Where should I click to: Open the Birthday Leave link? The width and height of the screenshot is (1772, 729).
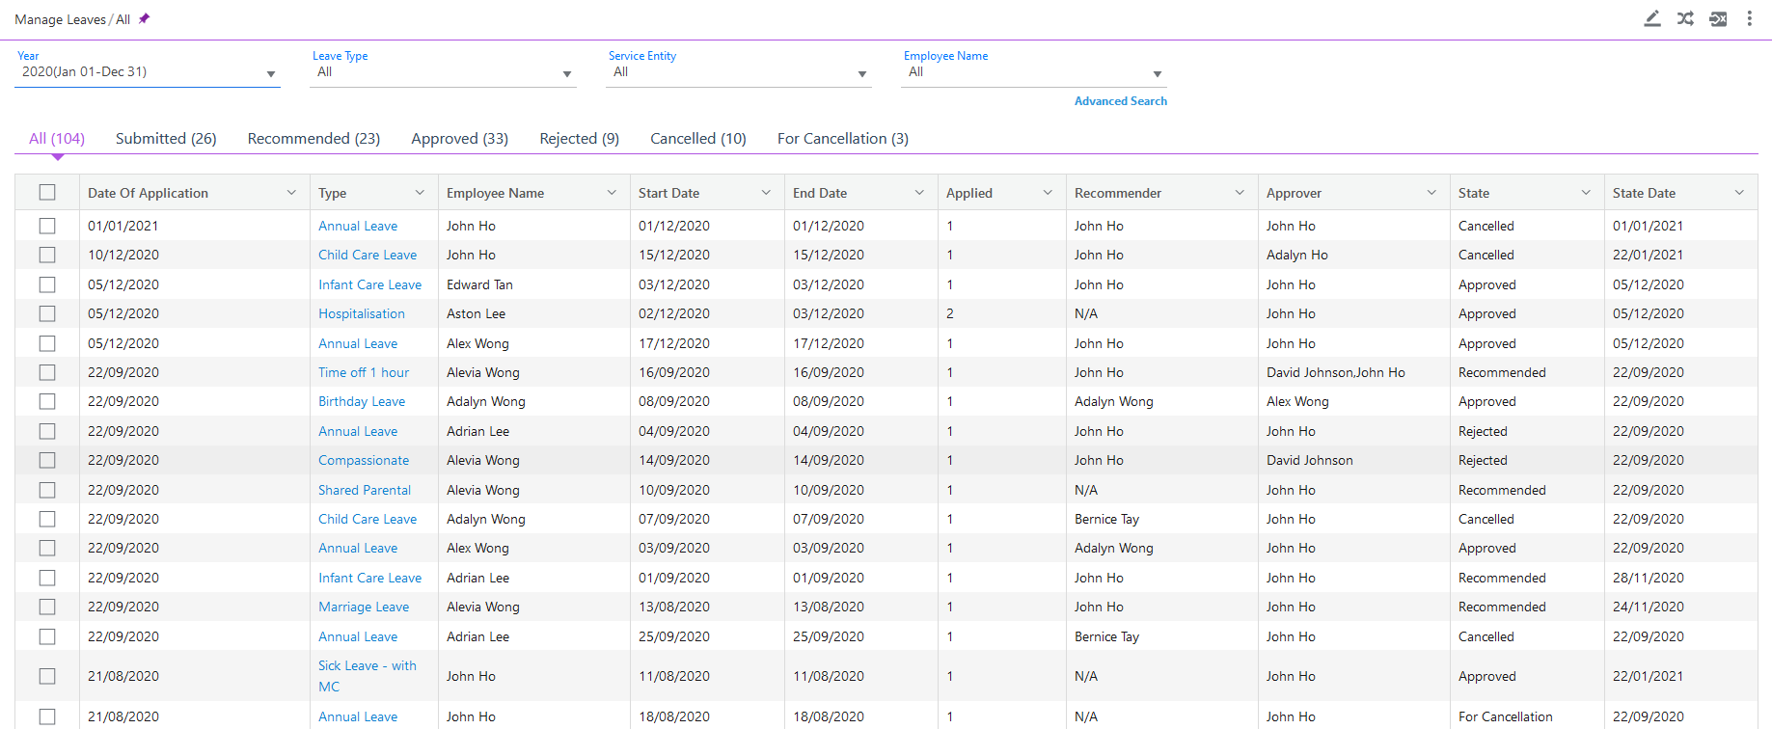[362, 401]
